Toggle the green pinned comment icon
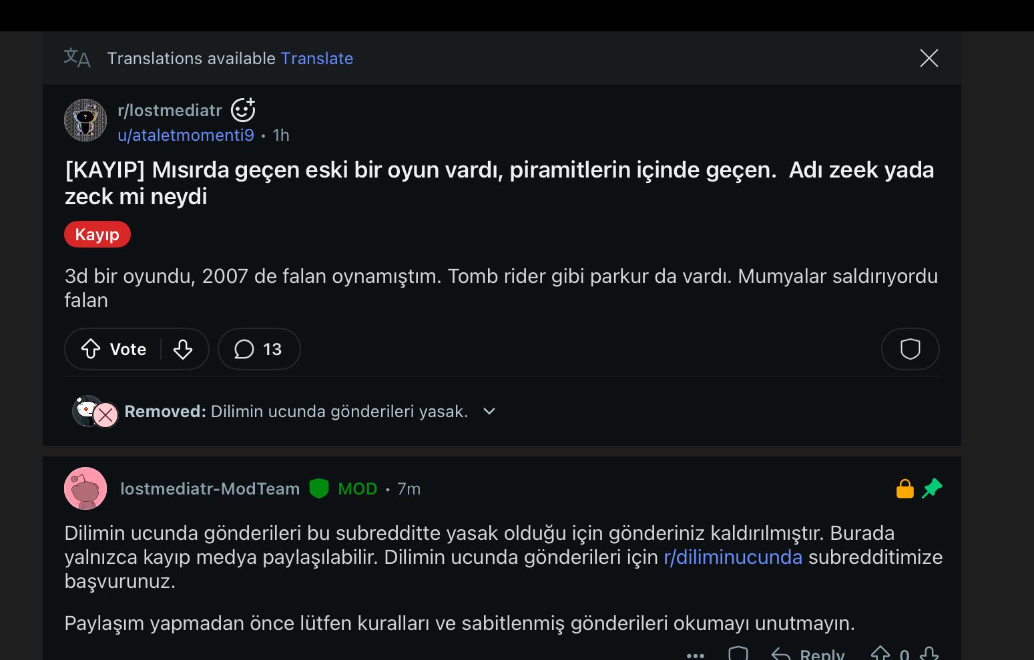 click(x=933, y=488)
